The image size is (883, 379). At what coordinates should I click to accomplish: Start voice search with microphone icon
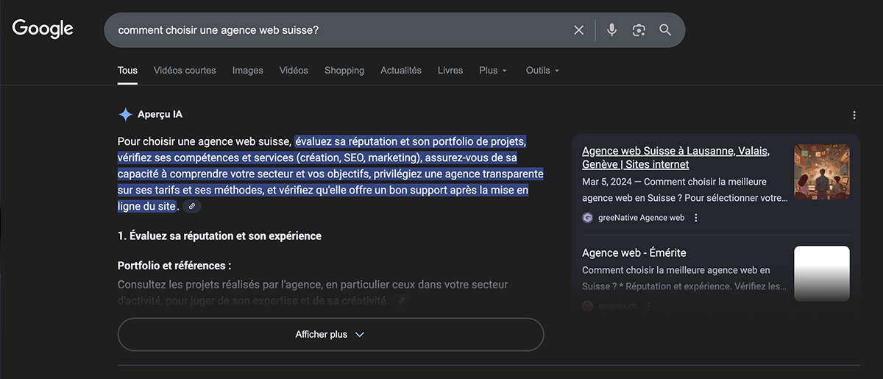(x=611, y=30)
